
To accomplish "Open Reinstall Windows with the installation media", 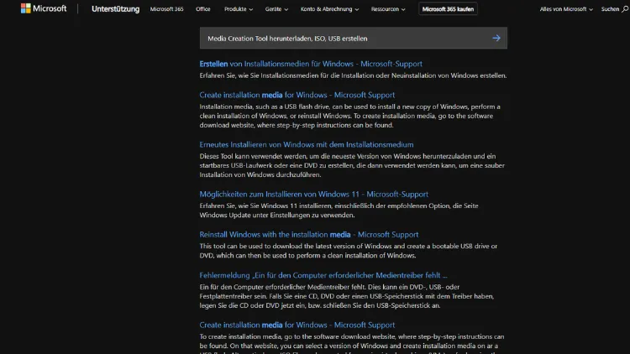I will 308,234.
